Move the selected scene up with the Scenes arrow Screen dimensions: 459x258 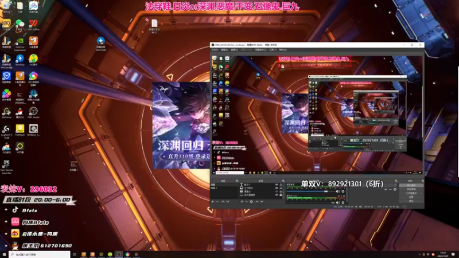click(223, 202)
